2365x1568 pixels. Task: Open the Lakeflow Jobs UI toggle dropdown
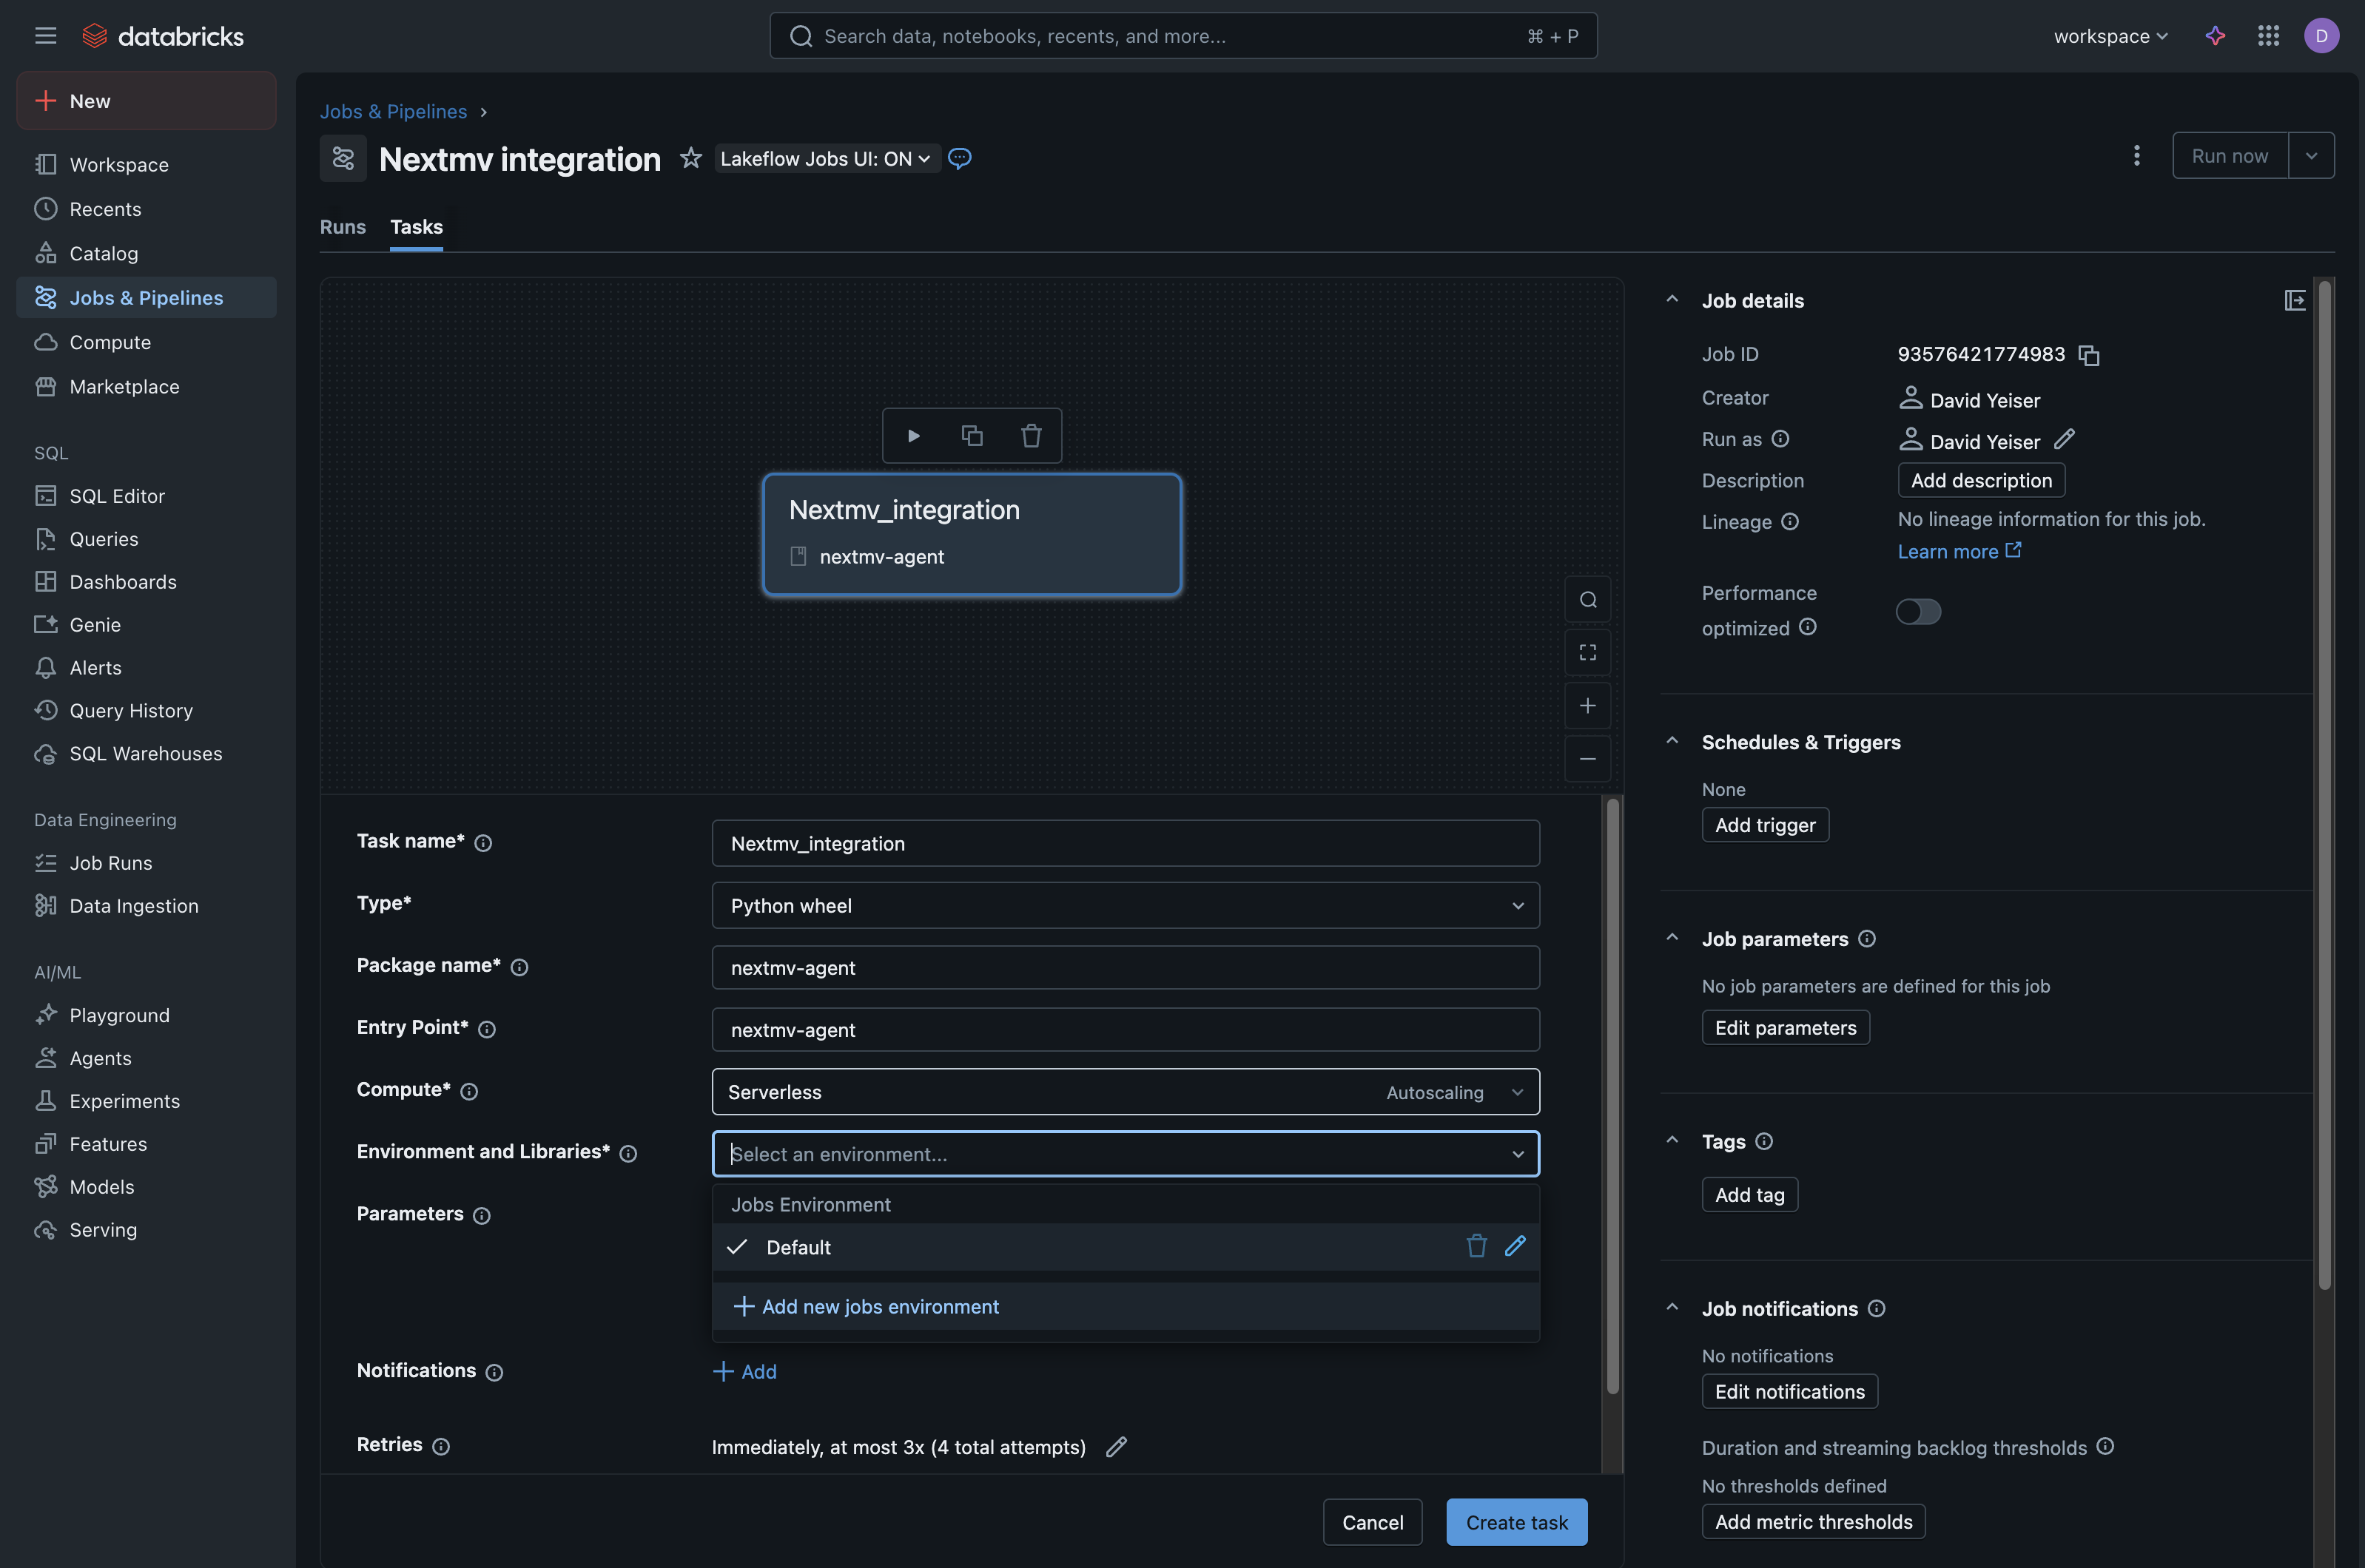[825, 158]
